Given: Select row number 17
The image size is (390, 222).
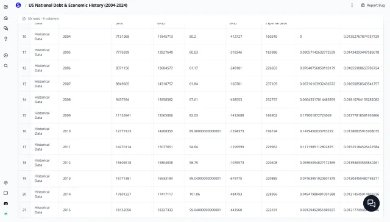Looking at the screenshot, I should tap(24, 147).
